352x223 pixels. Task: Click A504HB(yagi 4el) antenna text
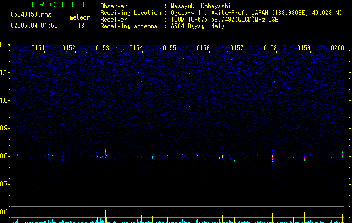198,26
